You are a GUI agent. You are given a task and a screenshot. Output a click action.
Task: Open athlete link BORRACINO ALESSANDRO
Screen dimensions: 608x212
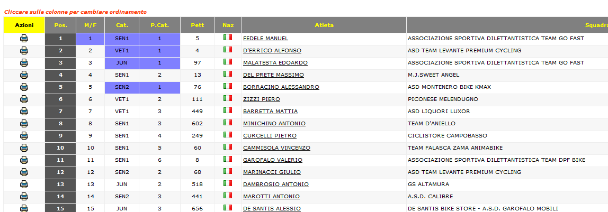281,87
